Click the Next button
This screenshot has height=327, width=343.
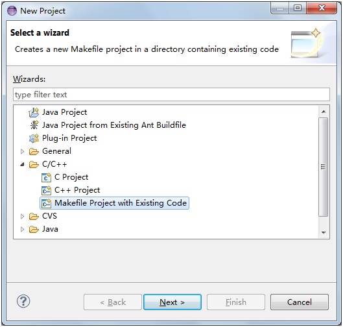point(172,302)
